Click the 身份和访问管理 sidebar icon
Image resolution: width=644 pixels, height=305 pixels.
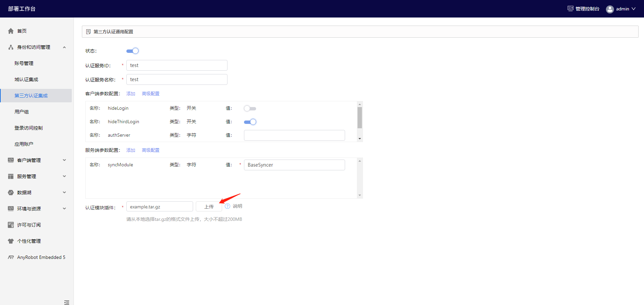(11, 47)
